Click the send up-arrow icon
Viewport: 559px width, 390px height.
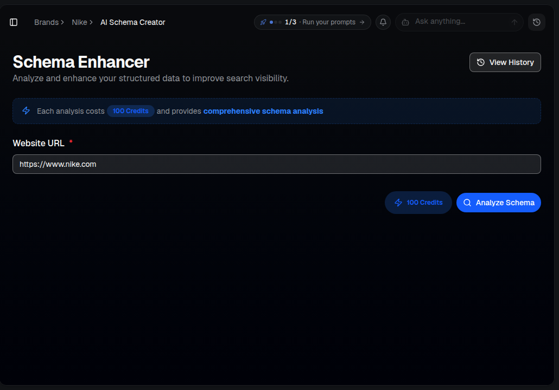click(x=514, y=22)
